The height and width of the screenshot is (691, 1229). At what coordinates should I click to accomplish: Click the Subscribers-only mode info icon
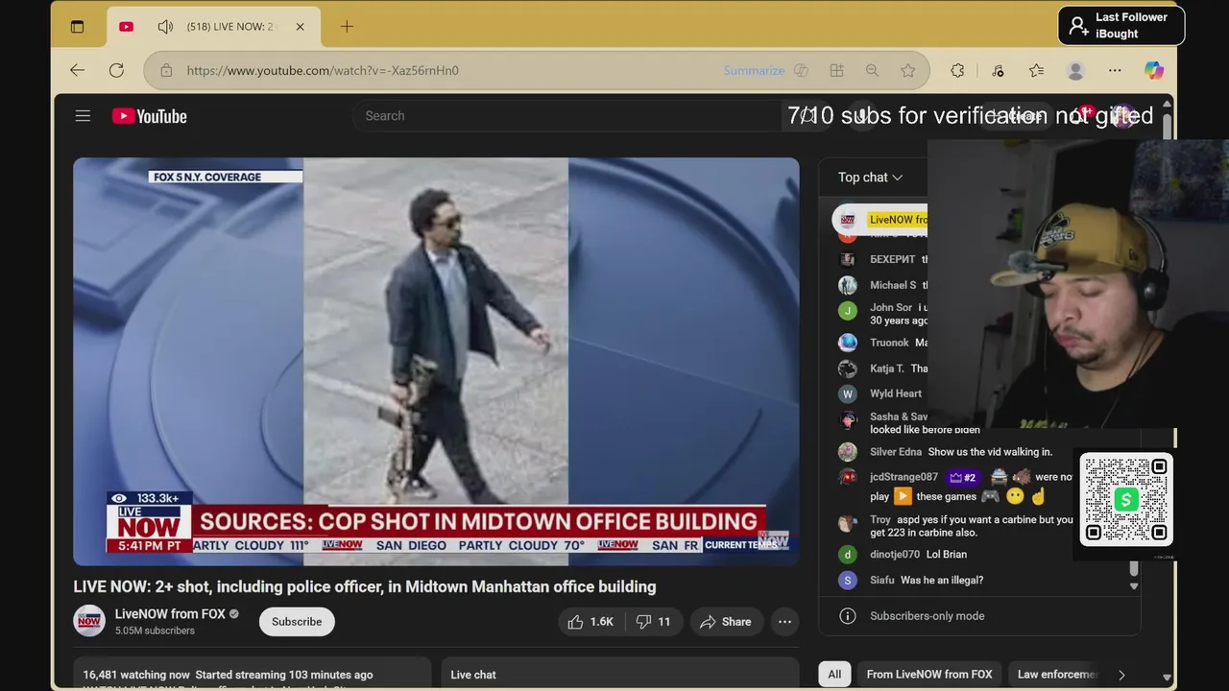[x=847, y=616]
